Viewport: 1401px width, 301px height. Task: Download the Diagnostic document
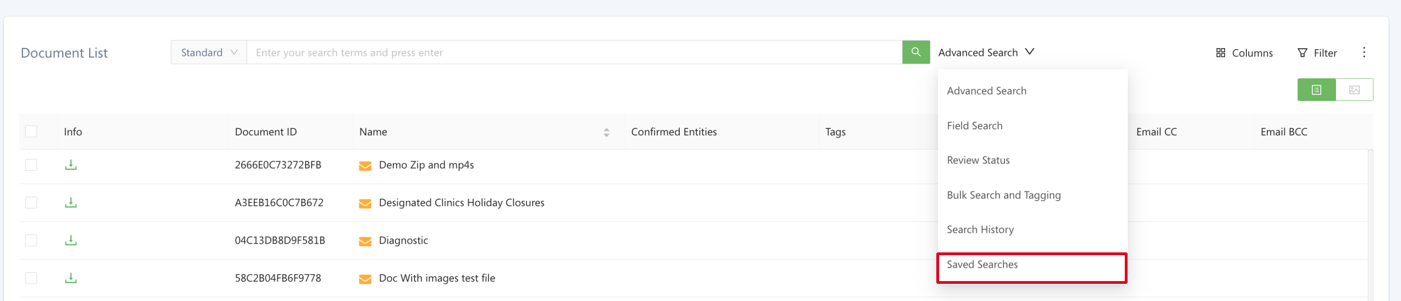click(x=71, y=240)
